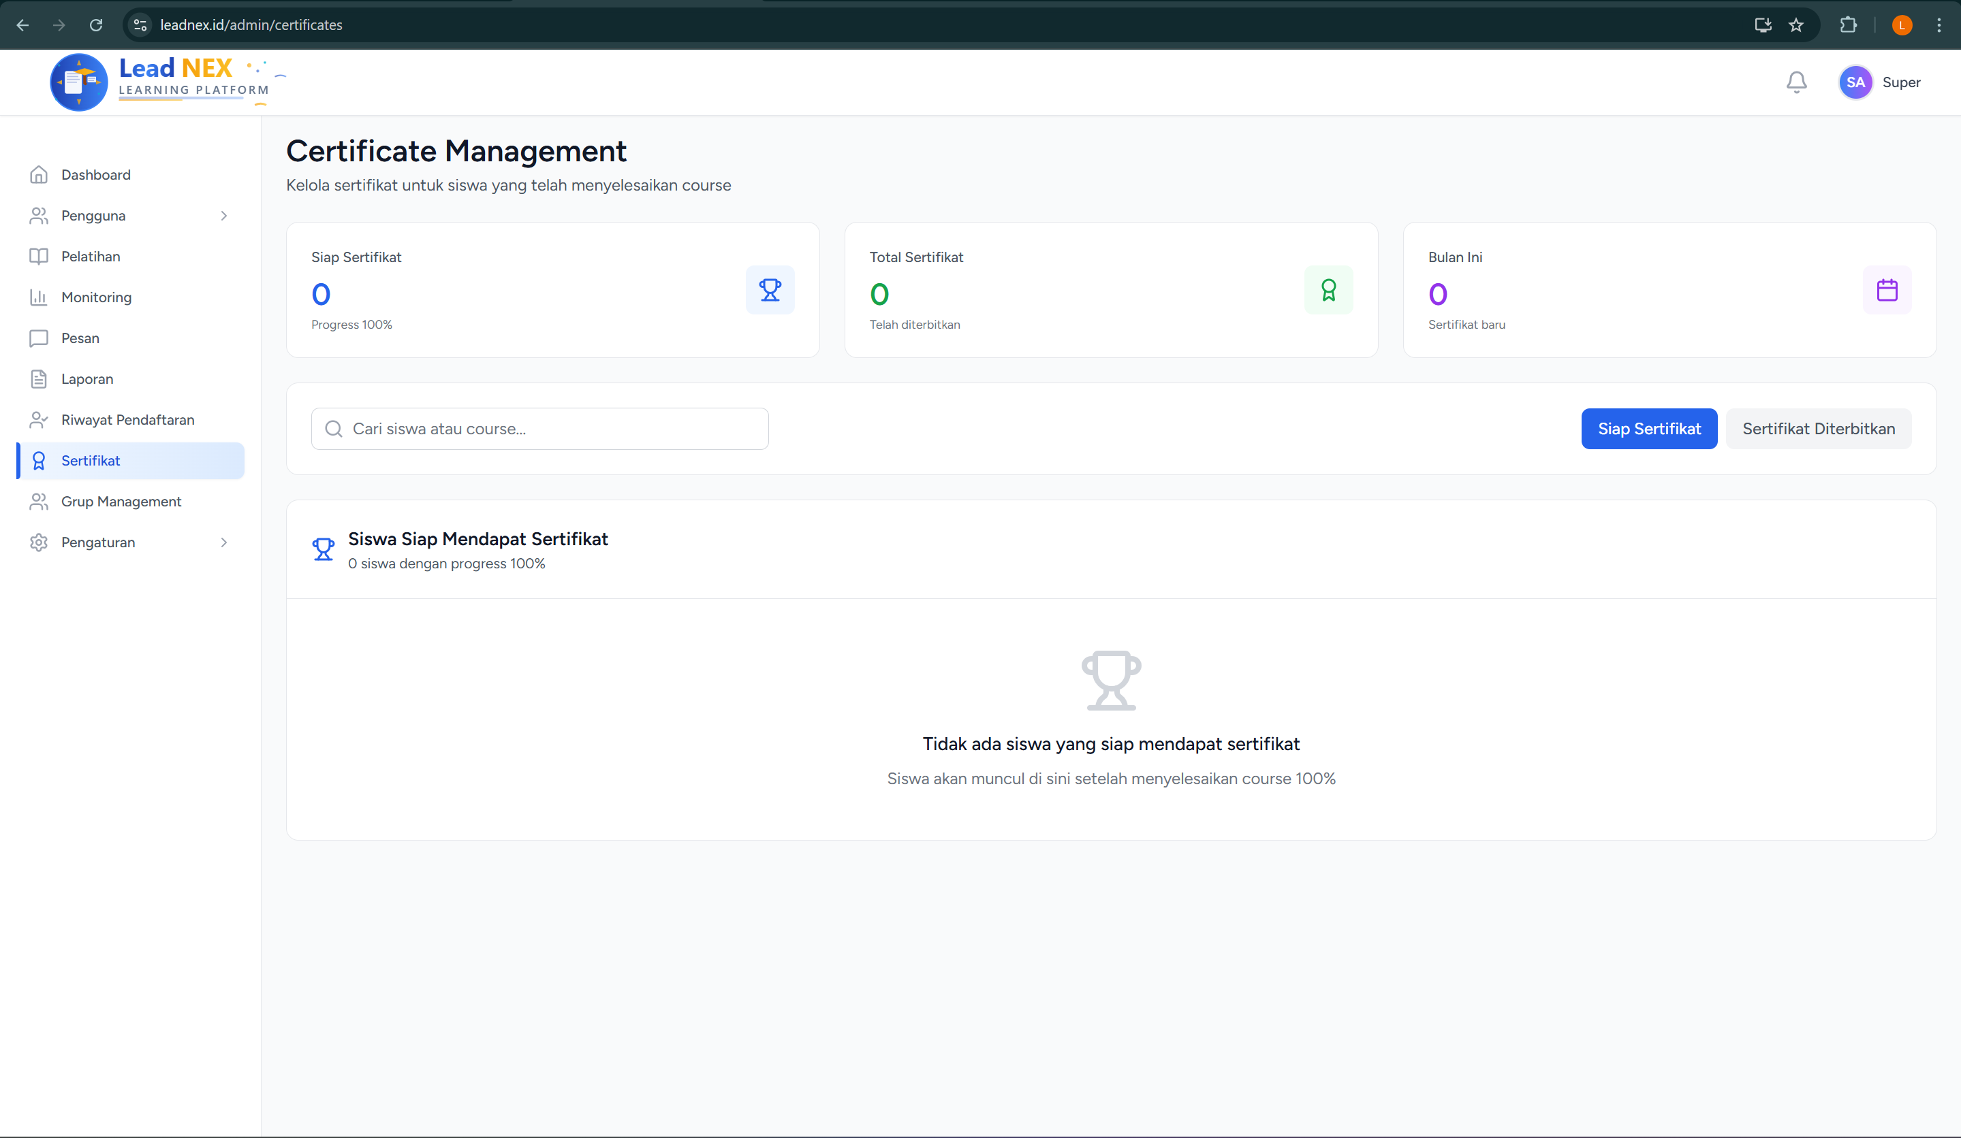This screenshot has width=1961, height=1138.
Task: Click the LeadNEX logo
Action: [159, 82]
